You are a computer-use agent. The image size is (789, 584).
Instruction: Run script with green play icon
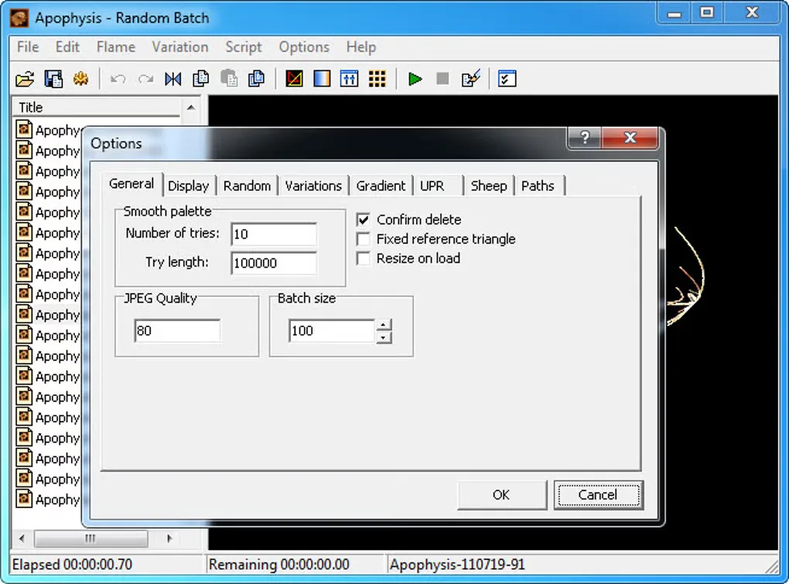[x=415, y=79]
